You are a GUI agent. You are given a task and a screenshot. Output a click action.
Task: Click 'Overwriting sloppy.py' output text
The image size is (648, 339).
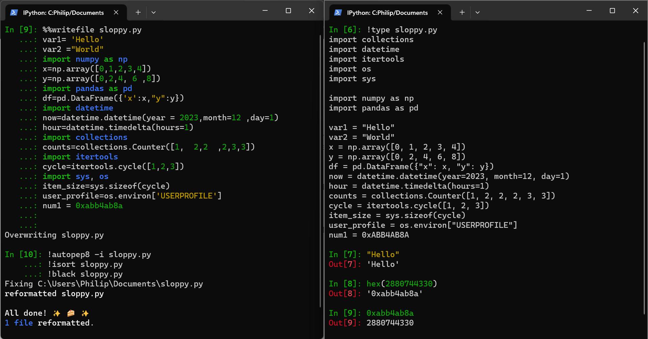coord(54,235)
